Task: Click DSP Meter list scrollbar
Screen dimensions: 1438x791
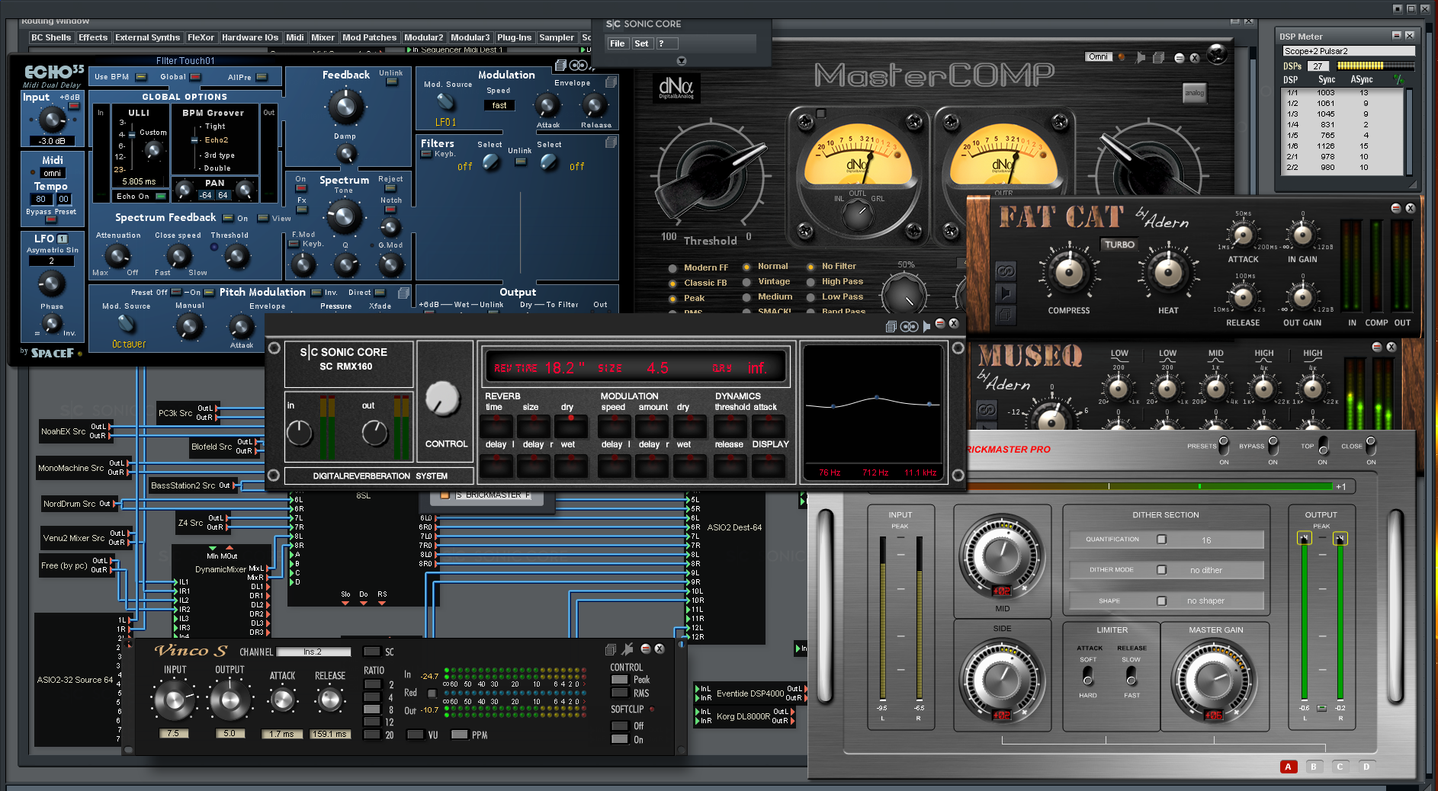Action: pos(1409,132)
